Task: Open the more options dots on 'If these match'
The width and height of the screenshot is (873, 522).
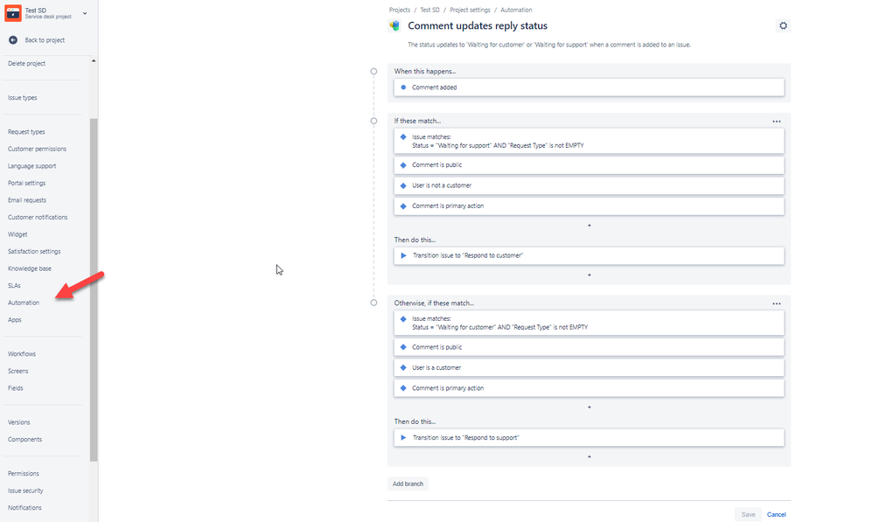Action: point(776,122)
